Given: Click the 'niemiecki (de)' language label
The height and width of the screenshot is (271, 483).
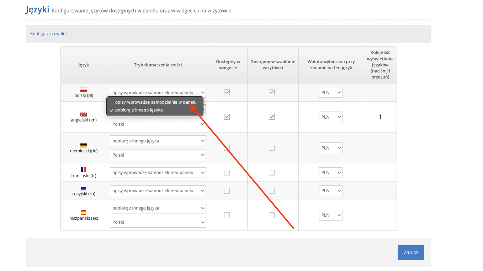Looking at the screenshot, I should coord(84,151).
